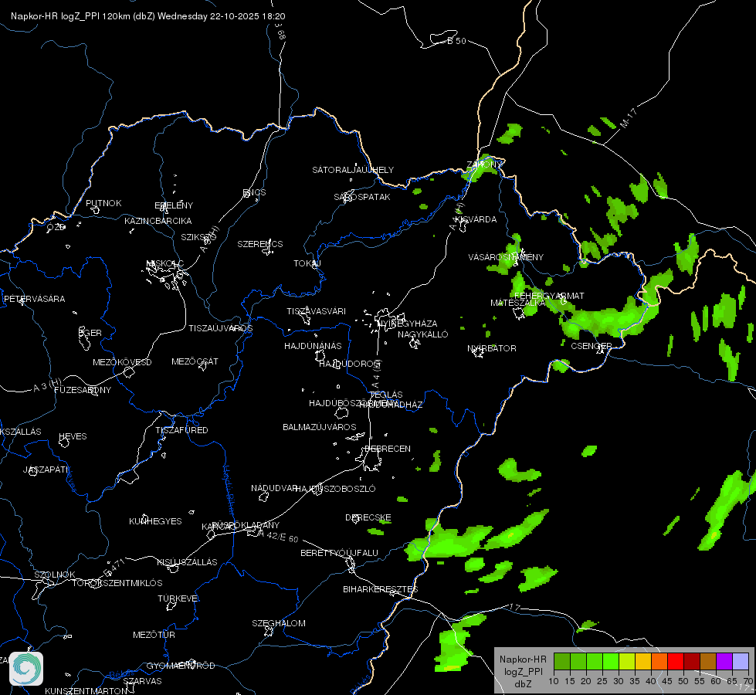Click the PUTNOK town label

103,203
